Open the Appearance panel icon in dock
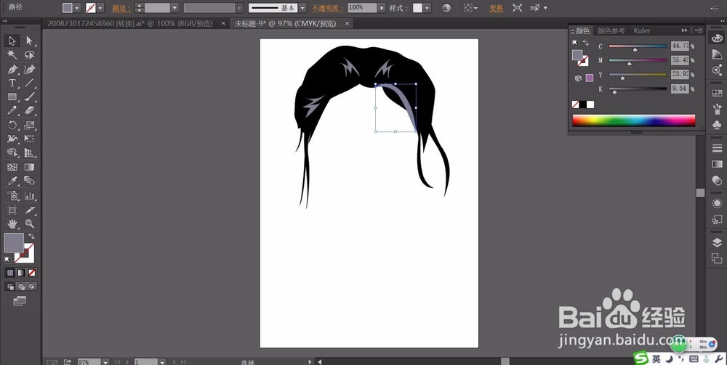 pyautogui.click(x=717, y=203)
